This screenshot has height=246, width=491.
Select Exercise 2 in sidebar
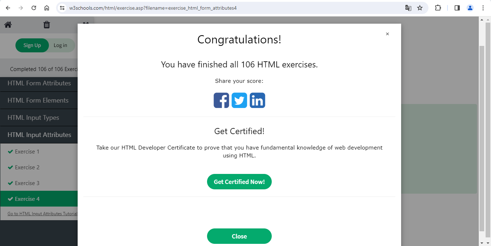(27, 167)
